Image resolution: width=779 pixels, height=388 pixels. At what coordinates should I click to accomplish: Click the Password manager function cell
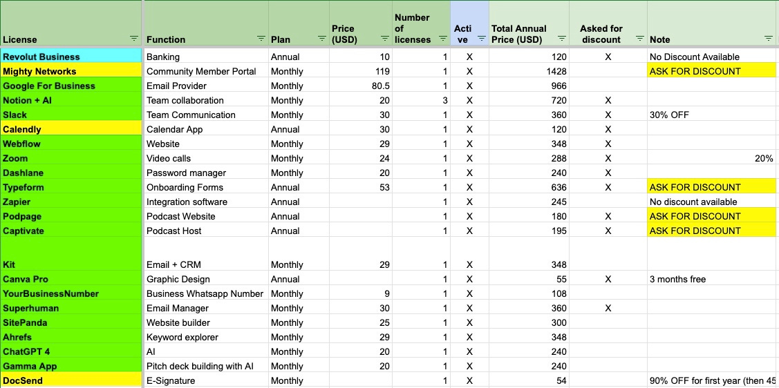click(x=206, y=173)
